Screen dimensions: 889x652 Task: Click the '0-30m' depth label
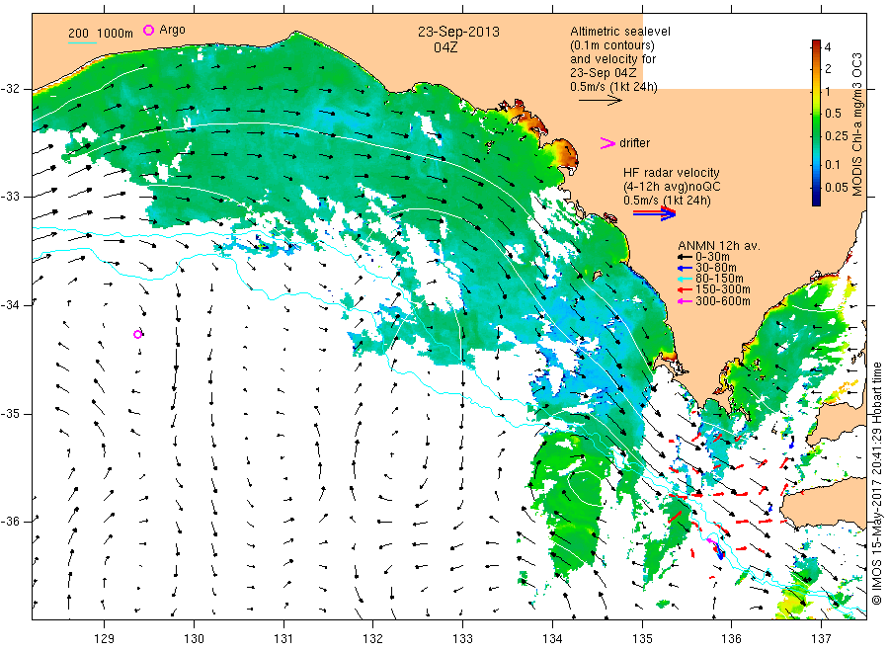pyautogui.click(x=712, y=258)
